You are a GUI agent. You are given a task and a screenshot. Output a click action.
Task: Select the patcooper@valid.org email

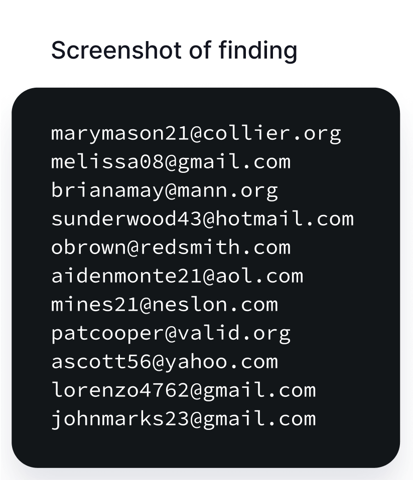click(x=171, y=333)
